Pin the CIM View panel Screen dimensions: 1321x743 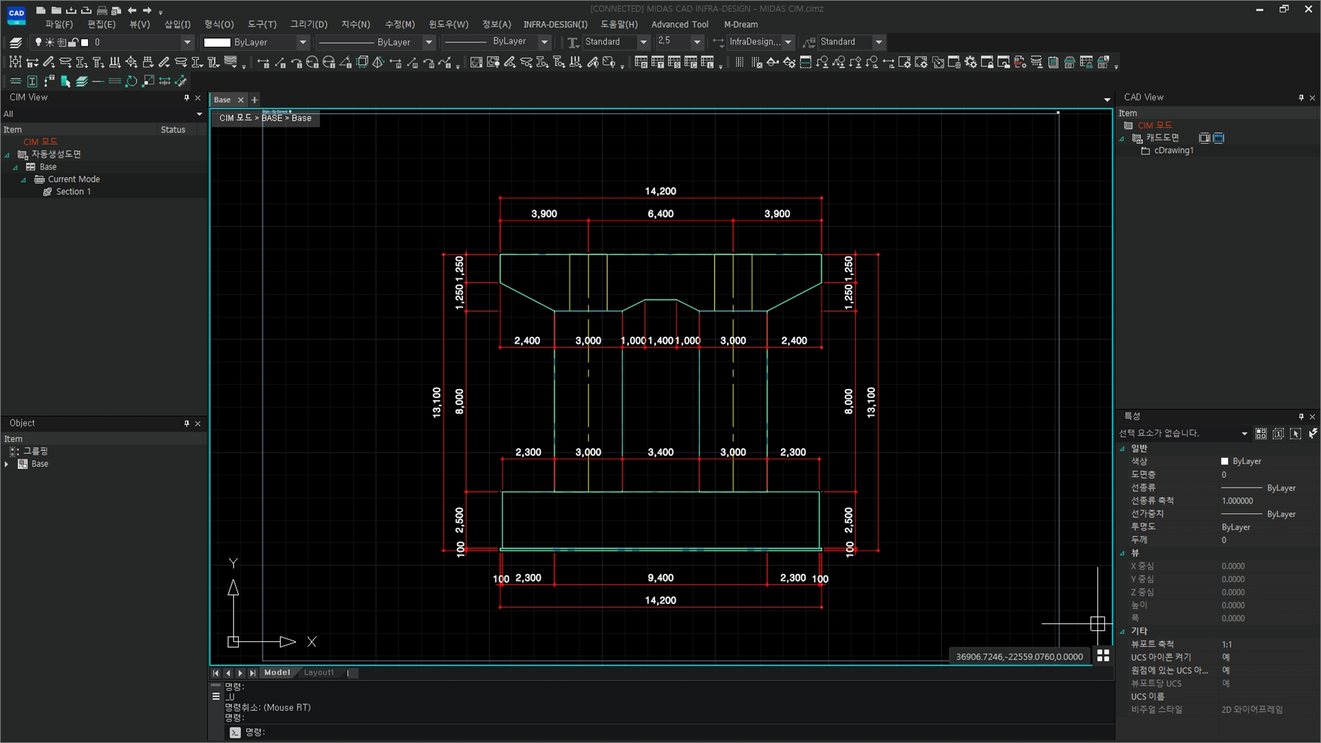tap(186, 98)
